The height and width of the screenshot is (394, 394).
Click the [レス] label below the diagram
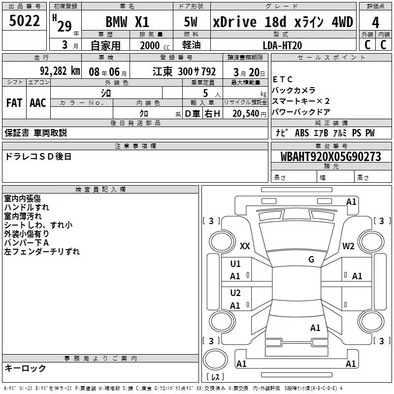215,377
